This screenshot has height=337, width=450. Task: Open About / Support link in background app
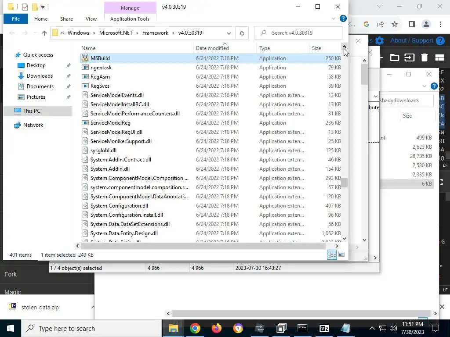tap(411, 41)
